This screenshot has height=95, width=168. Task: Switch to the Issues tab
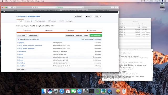pyautogui.click(x=29, y=21)
